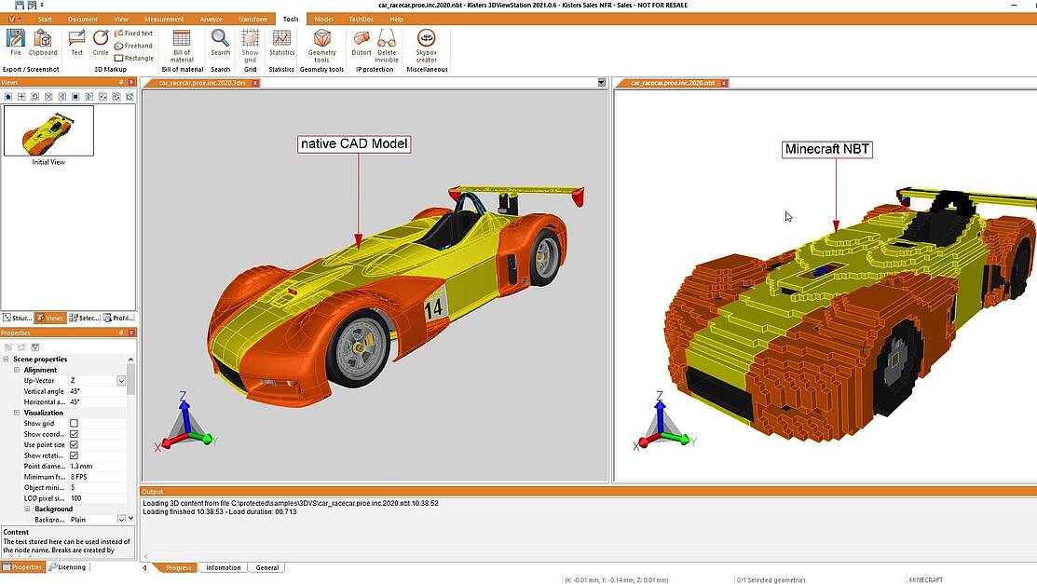Open Bill of material tool

(x=181, y=46)
